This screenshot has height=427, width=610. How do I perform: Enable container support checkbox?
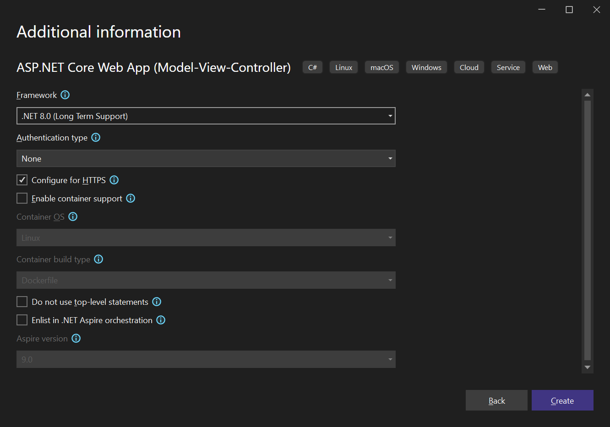tap(22, 198)
